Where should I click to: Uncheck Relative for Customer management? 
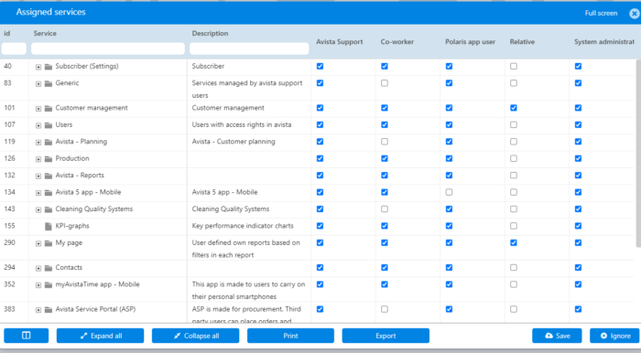[x=514, y=108]
